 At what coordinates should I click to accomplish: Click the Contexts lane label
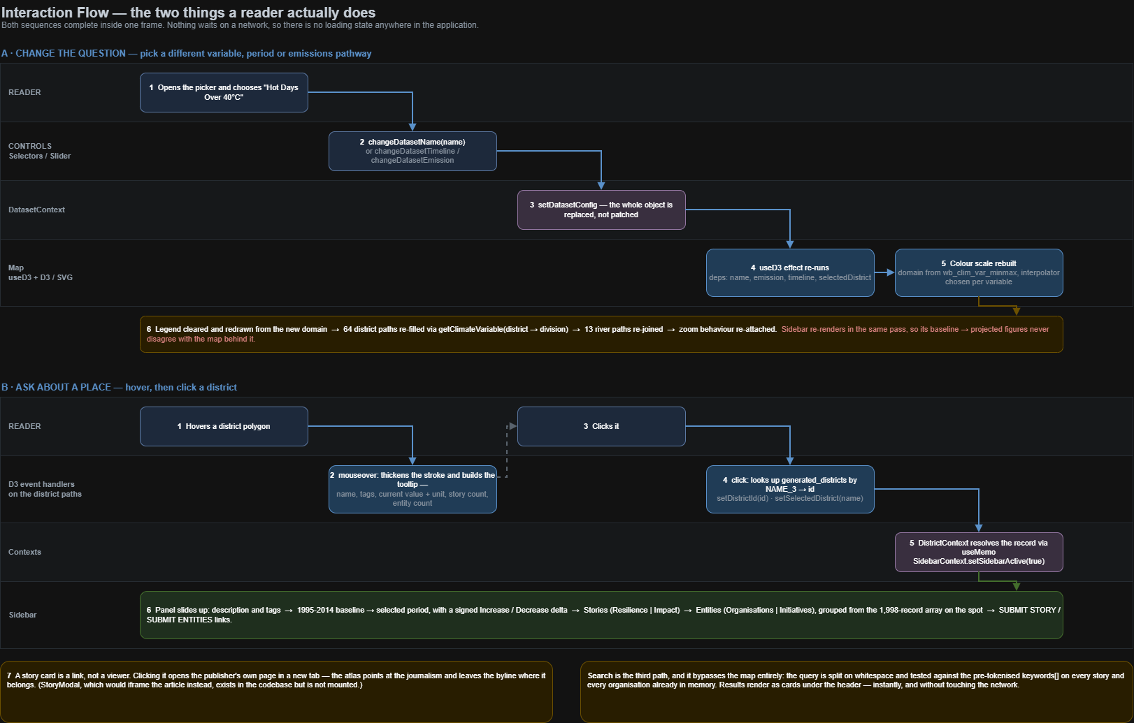pos(24,552)
